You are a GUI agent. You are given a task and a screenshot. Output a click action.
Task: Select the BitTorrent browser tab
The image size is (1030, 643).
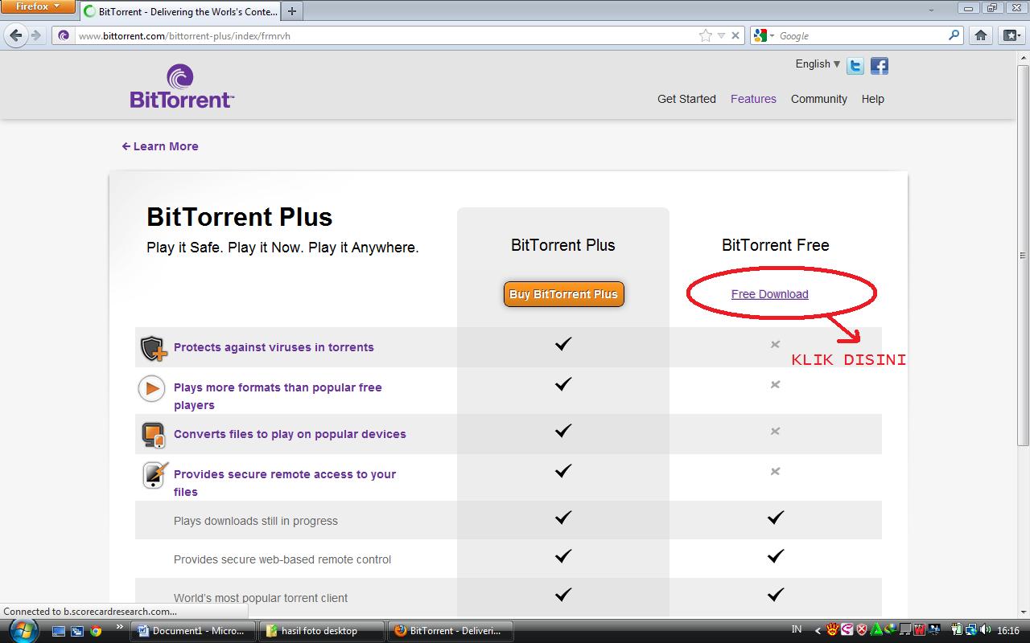click(x=181, y=11)
